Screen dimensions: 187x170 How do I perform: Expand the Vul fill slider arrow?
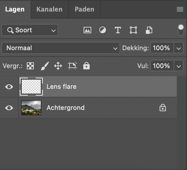coord(178,66)
